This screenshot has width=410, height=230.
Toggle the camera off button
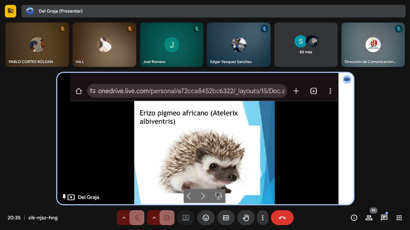pos(167,218)
